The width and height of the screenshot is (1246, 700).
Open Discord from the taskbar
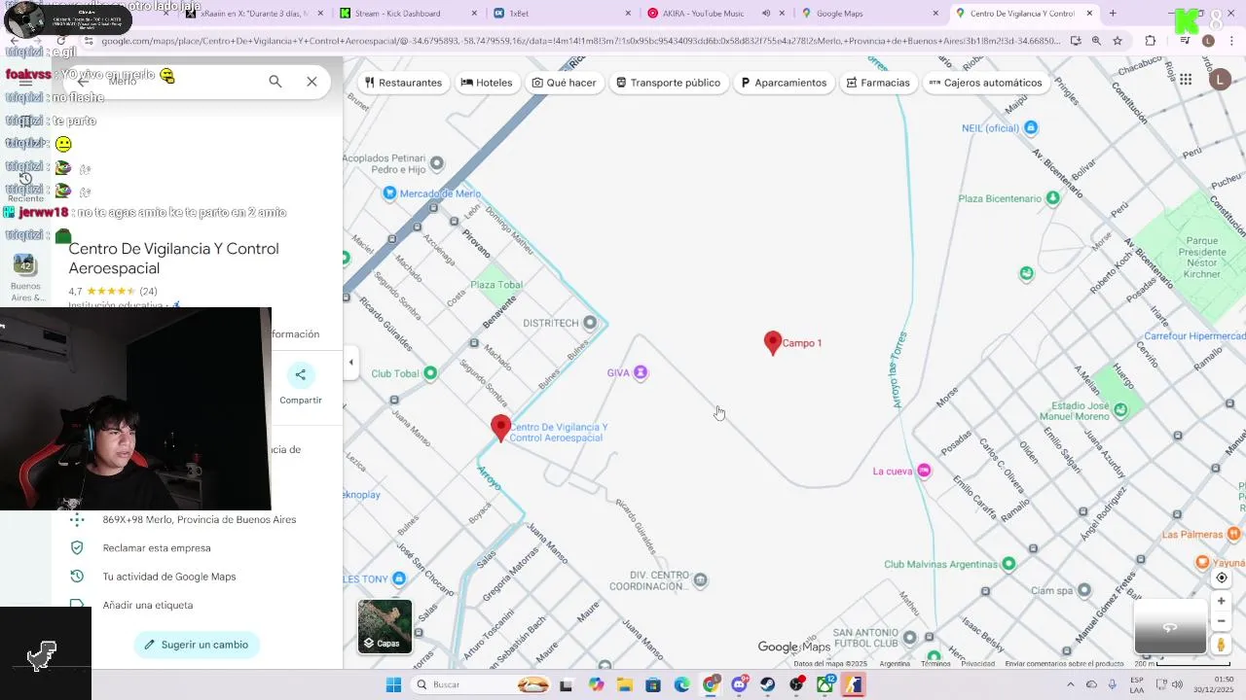pyautogui.click(x=739, y=684)
